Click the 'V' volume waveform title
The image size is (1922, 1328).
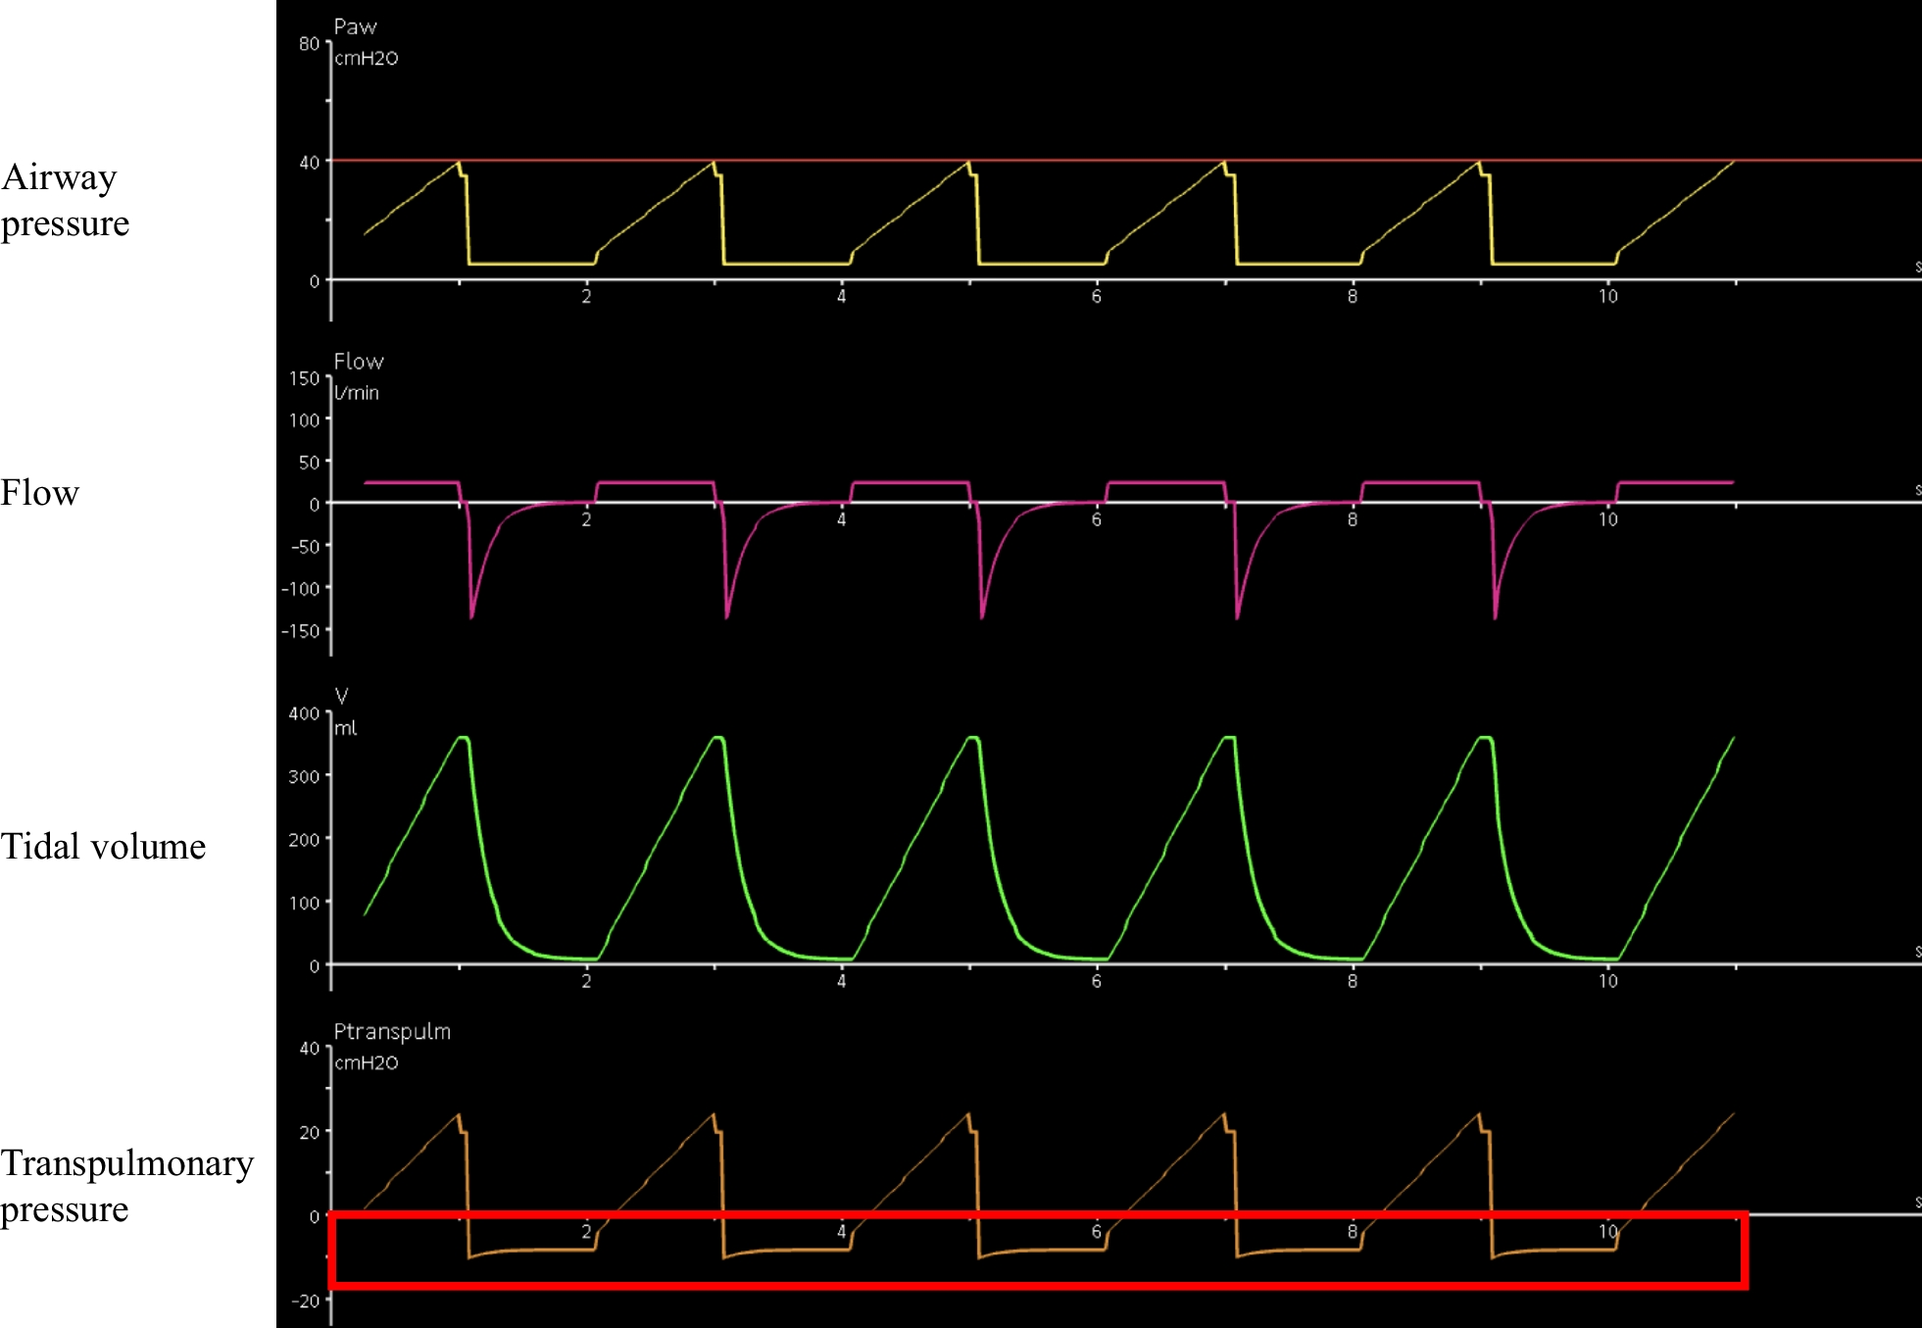tap(341, 697)
